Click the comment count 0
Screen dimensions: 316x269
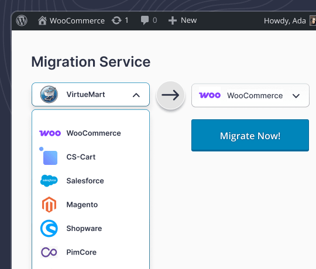154,20
